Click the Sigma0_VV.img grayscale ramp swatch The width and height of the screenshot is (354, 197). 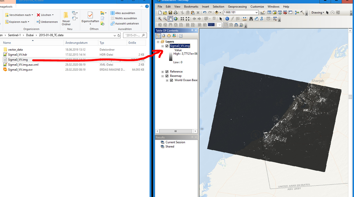(x=171, y=57)
